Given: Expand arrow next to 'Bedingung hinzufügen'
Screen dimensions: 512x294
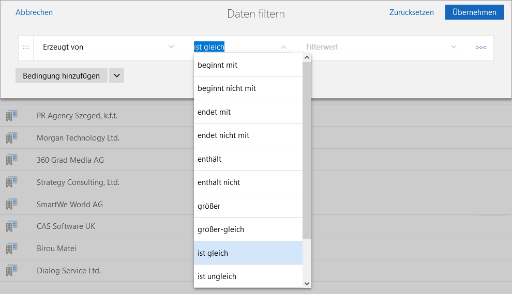Looking at the screenshot, I should point(116,75).
